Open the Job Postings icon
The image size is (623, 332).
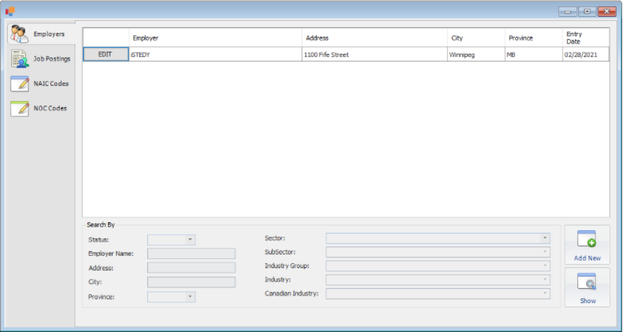point(19,58)
